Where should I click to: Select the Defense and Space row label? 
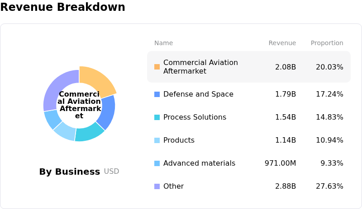[x=198, y=94]
